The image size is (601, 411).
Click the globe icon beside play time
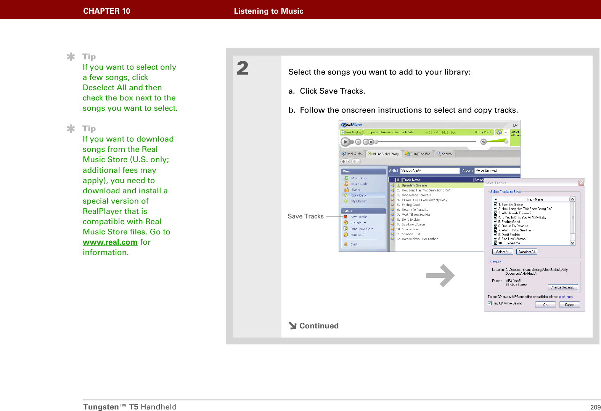click(x=499, y=132)
